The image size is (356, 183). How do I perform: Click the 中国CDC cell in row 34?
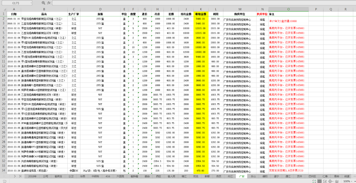tap(74, 170)
